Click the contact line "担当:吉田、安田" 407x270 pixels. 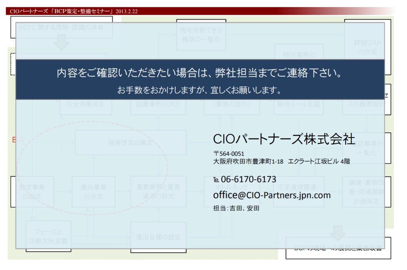coord(236,208)
